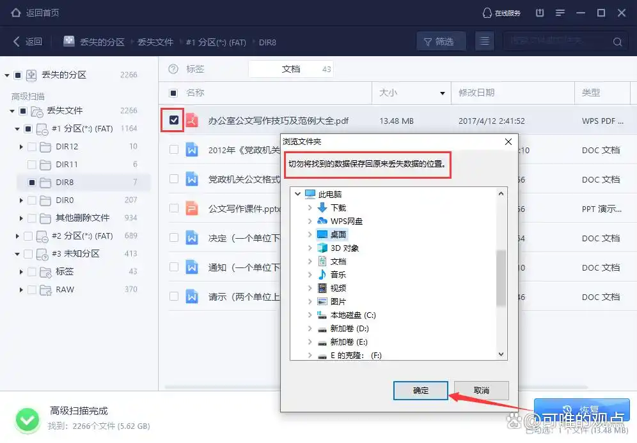Click the 视频 video icon in the dialog
Image resolution: width=637 pixels, height=443 pixels.
pos(322,288)
